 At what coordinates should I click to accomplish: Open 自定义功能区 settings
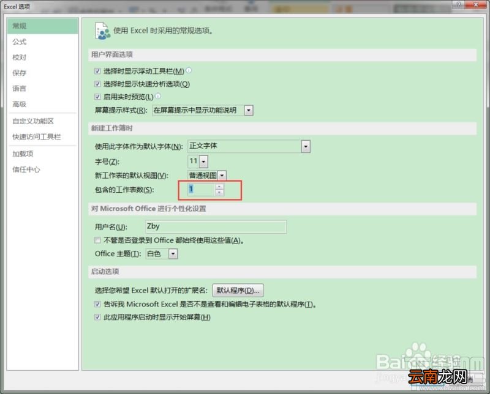coord(42,121)
